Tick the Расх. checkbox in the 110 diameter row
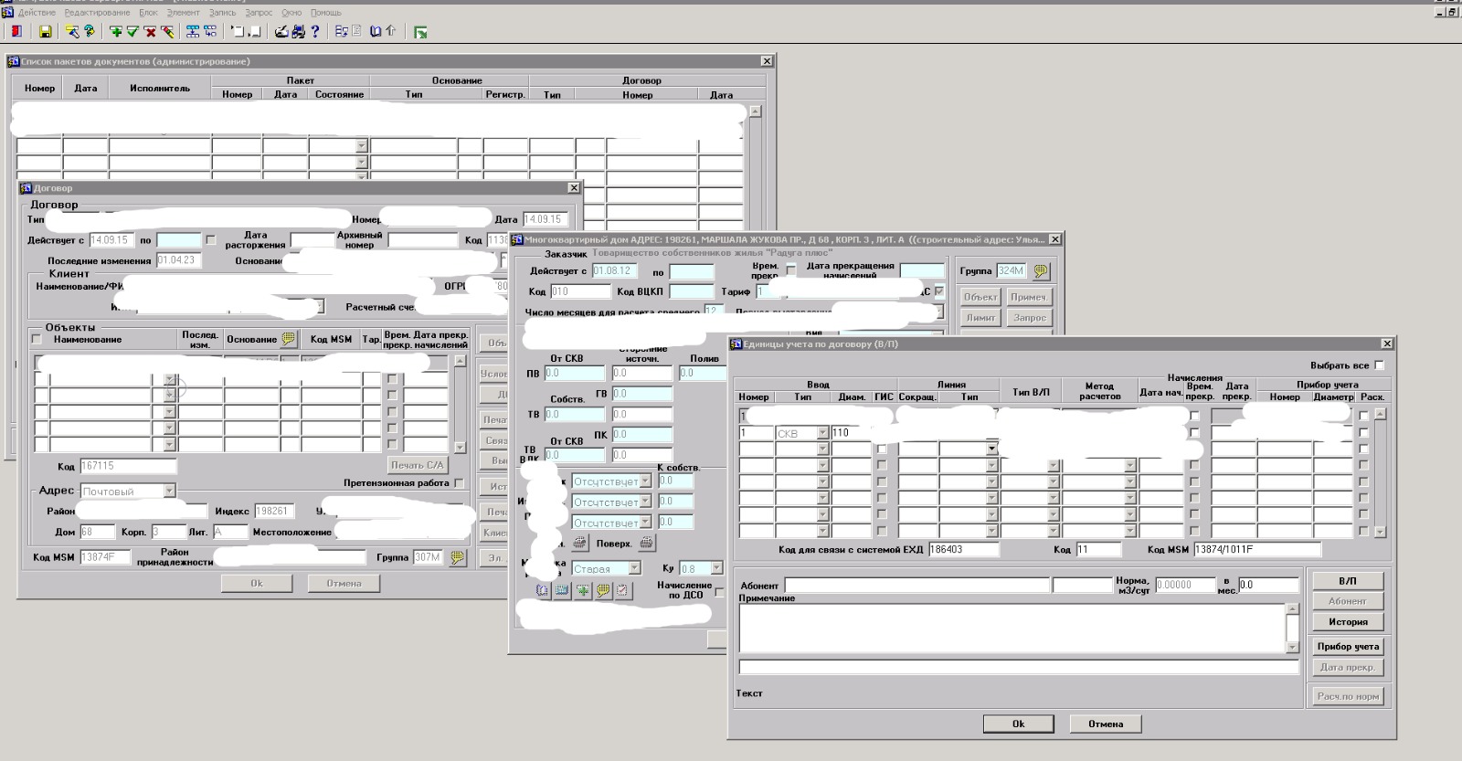The image size is (1462, 761). click(1363, 433)
